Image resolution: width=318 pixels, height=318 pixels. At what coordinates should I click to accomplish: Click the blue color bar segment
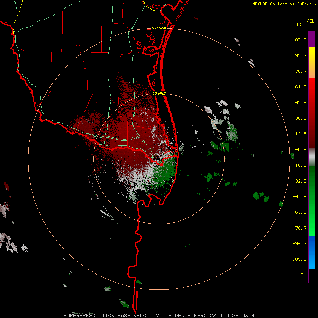(x=312, y=252)
